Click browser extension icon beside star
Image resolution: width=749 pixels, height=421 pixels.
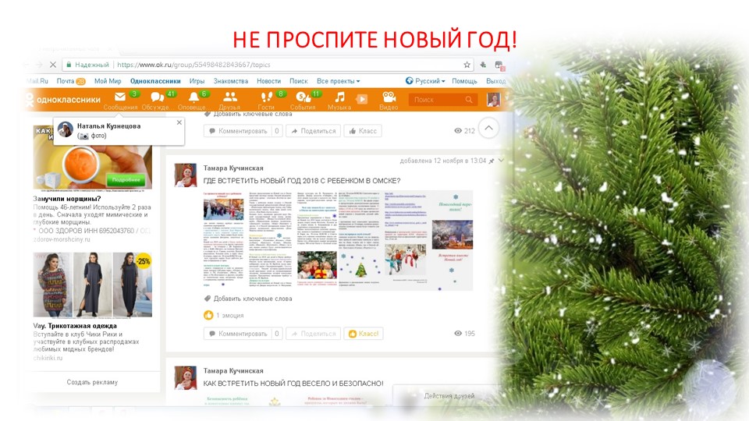coord(483,65)
